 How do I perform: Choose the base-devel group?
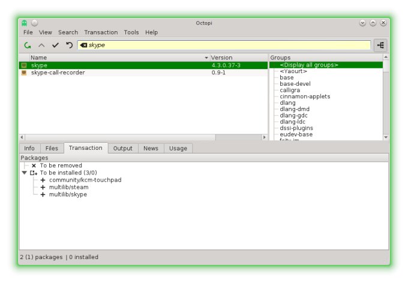coord(295,84)
